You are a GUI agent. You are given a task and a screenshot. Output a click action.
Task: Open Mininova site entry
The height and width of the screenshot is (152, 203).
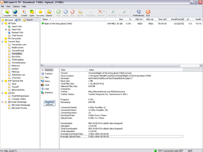click(x=16, y=66)
